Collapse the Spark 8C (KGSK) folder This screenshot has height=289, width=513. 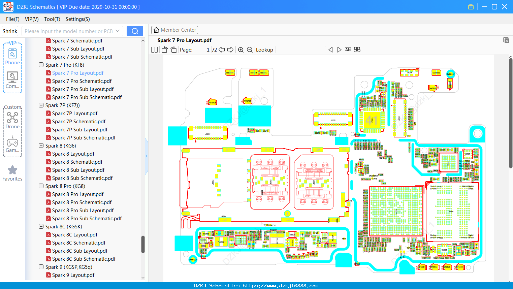[41, 227]
